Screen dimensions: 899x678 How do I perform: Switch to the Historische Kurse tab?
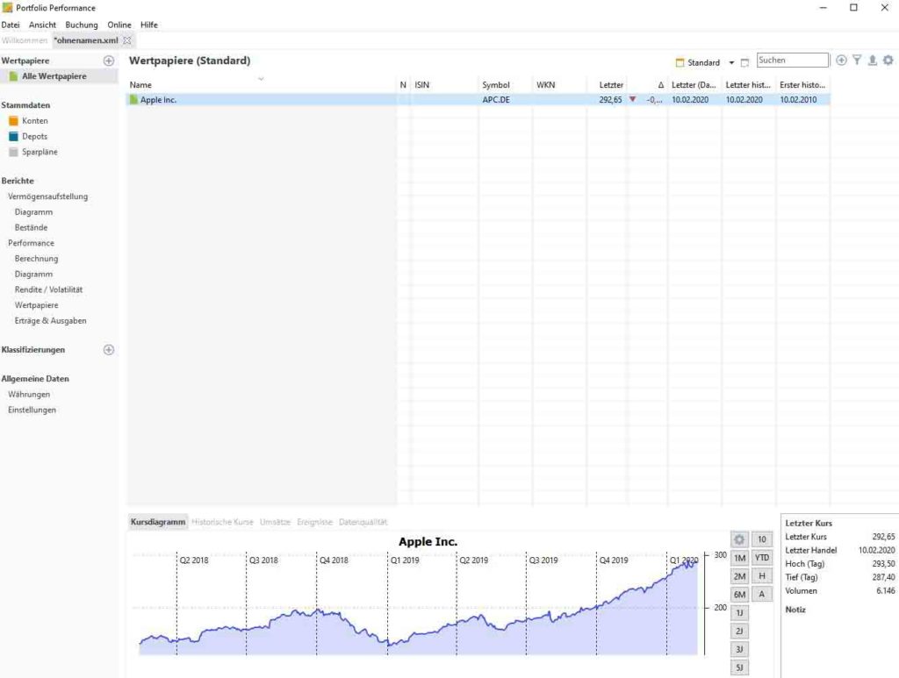(x=222, y=522)
